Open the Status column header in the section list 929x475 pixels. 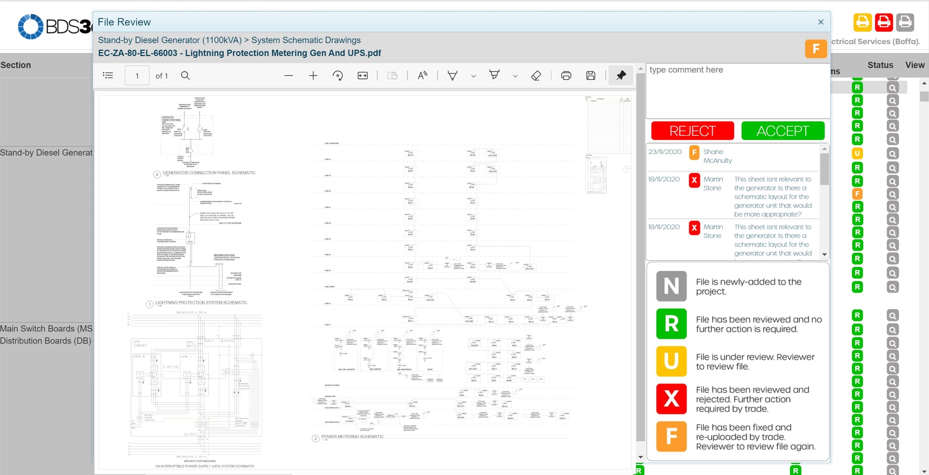[880, 65]
